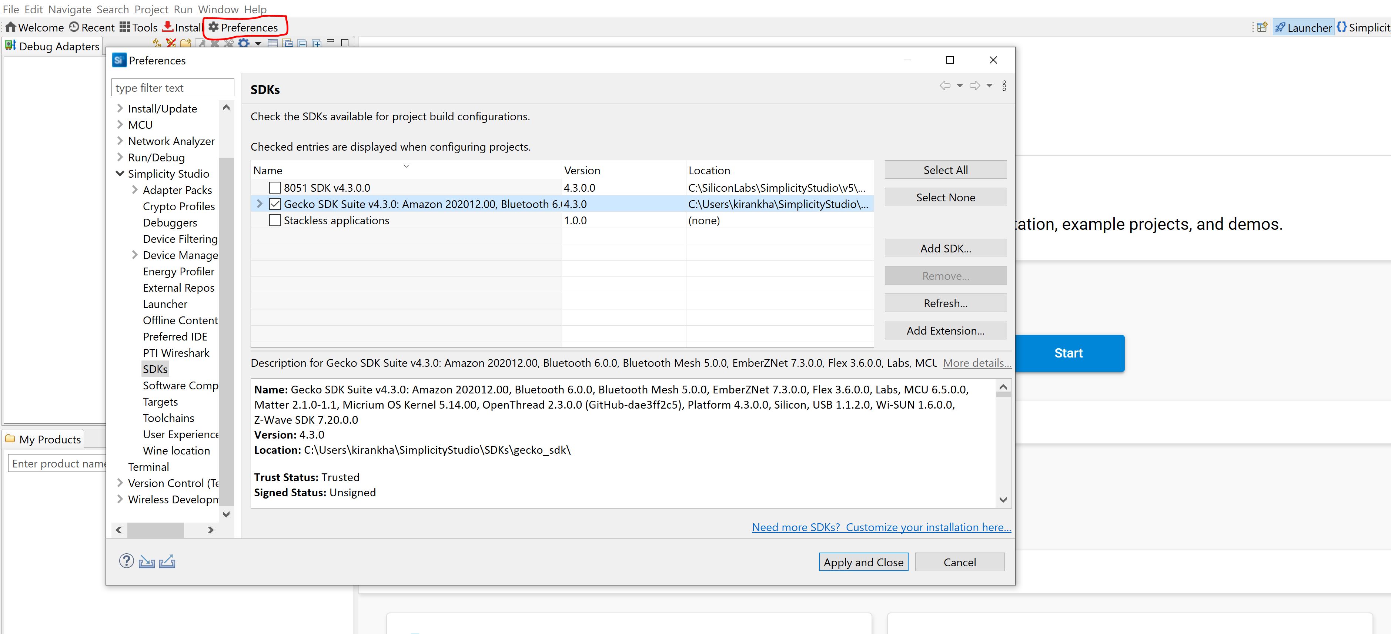Open the File menu

11,9
